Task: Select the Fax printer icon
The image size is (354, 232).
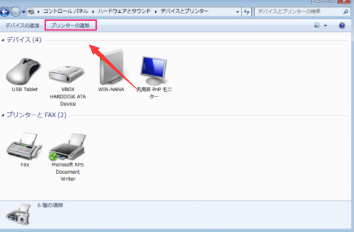Action: coord(24,146)
